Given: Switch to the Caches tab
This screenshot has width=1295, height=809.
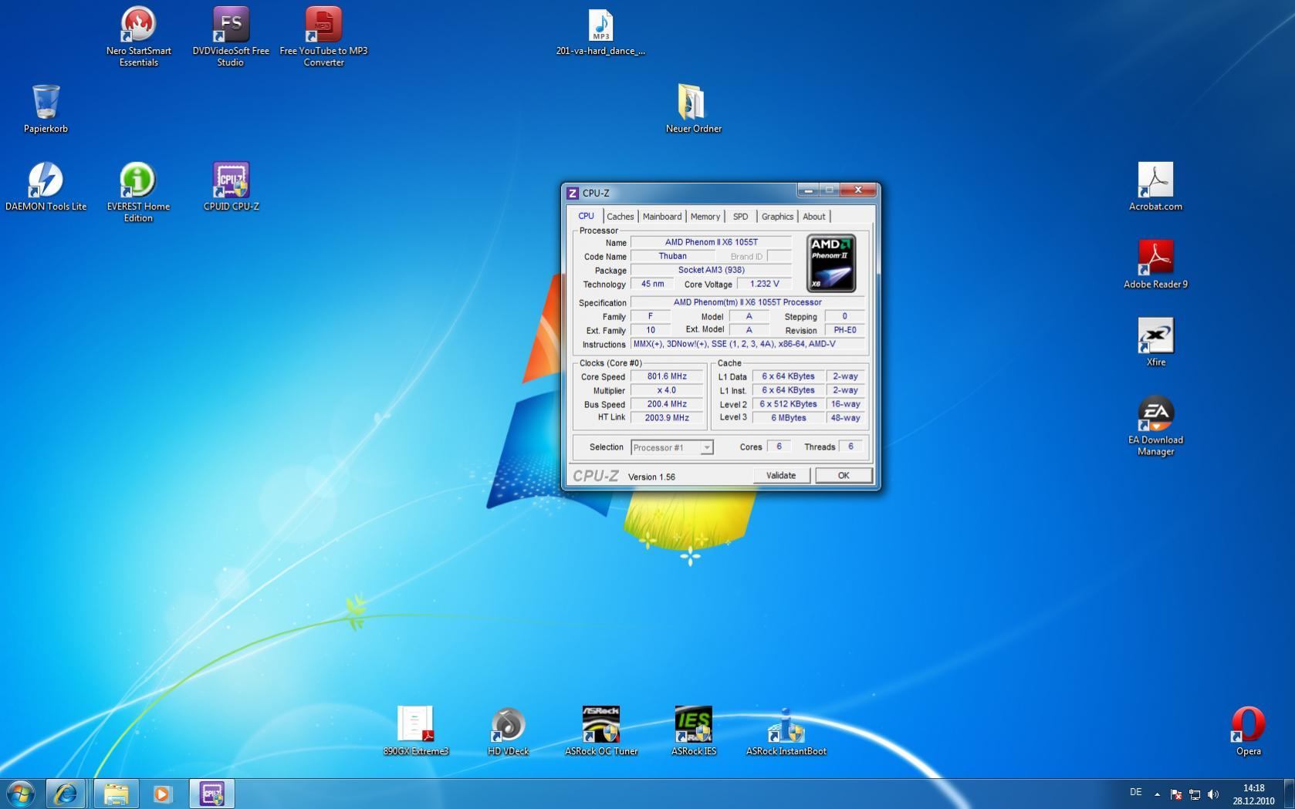Looking at the screenshot, I should (620, 217).
